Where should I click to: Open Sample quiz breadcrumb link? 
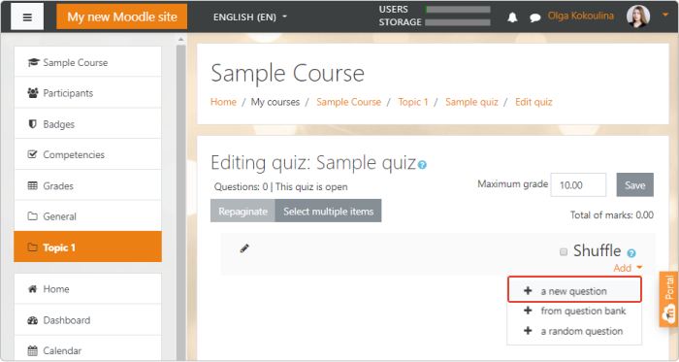(x=471, y=102)
